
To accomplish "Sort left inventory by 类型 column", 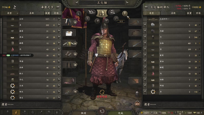I will point(9,13).
